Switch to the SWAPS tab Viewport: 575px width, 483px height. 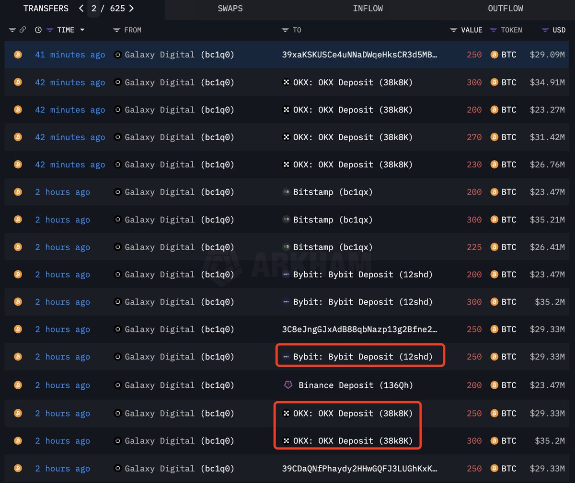pos(230,9)
